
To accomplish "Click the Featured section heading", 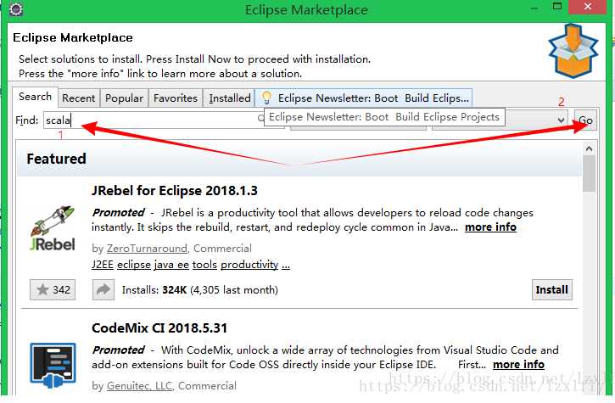I will [x=57, y=159].
